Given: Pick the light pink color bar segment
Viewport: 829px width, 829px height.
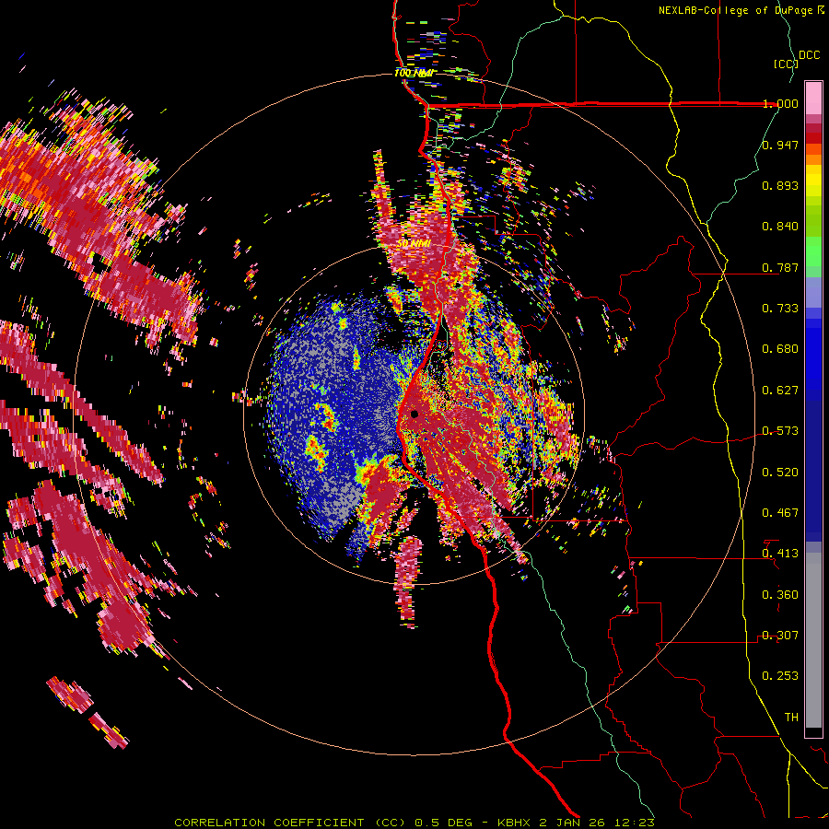Looking at the screenshot, I should pyautogui.click(x=813, y=98).
